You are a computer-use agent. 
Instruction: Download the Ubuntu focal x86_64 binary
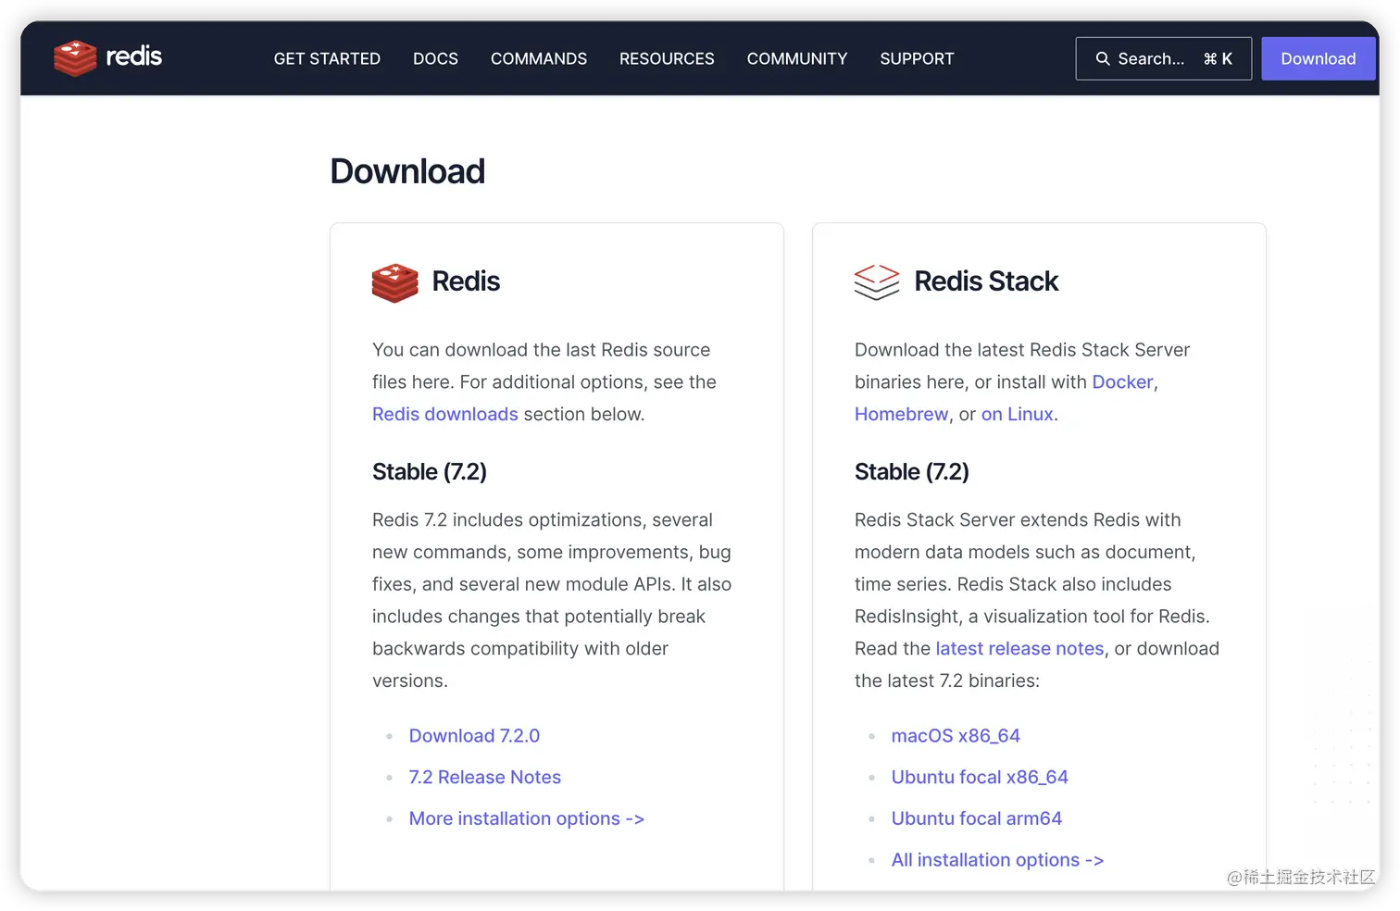[980, 777]
